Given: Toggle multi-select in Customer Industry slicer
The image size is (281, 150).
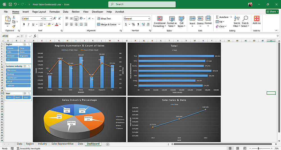Looking at the screenshot, I should (x=25, y=66).
